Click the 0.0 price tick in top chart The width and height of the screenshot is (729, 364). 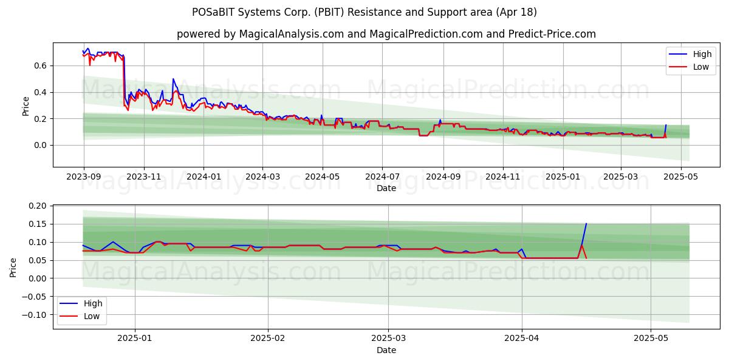(41, 145)
